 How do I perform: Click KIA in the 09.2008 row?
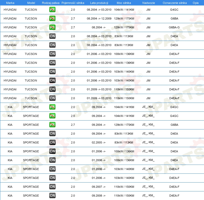pos(10,196)
